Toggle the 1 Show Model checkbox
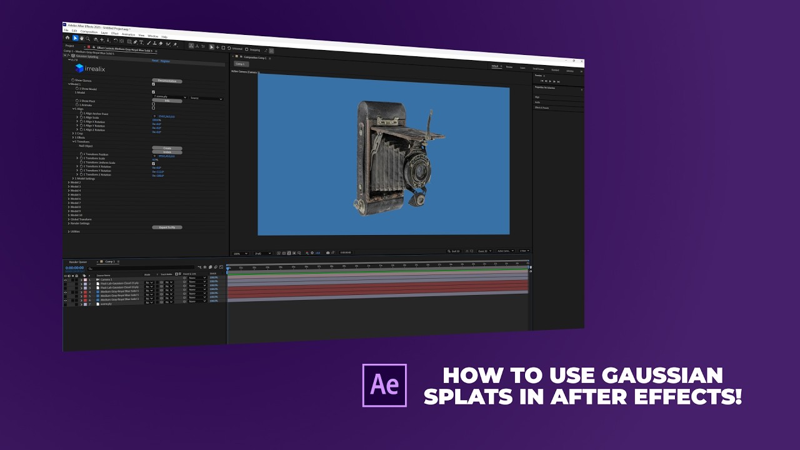The width and height of the screenshot is (800, 450). [154, 92]
